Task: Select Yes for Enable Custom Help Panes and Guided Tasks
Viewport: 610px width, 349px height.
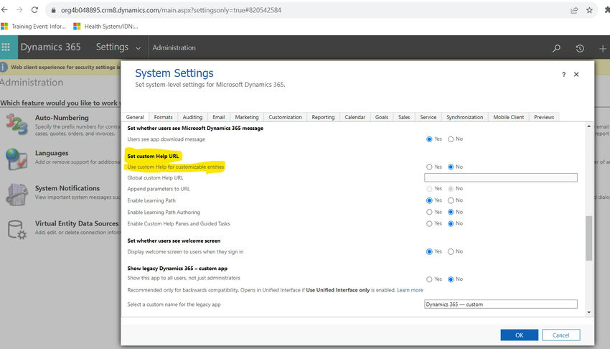Action: (429, 224)
